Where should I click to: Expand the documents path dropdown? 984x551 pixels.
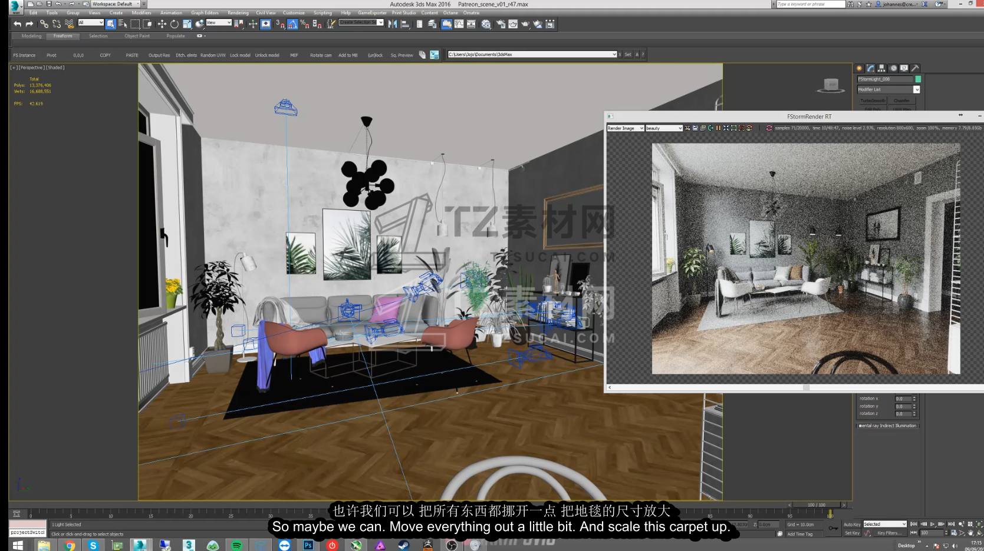(x=614, y=54)
